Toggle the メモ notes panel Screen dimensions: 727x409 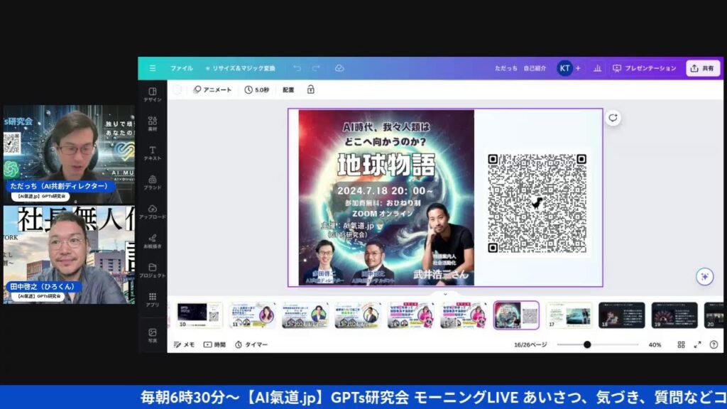[183, 344]
